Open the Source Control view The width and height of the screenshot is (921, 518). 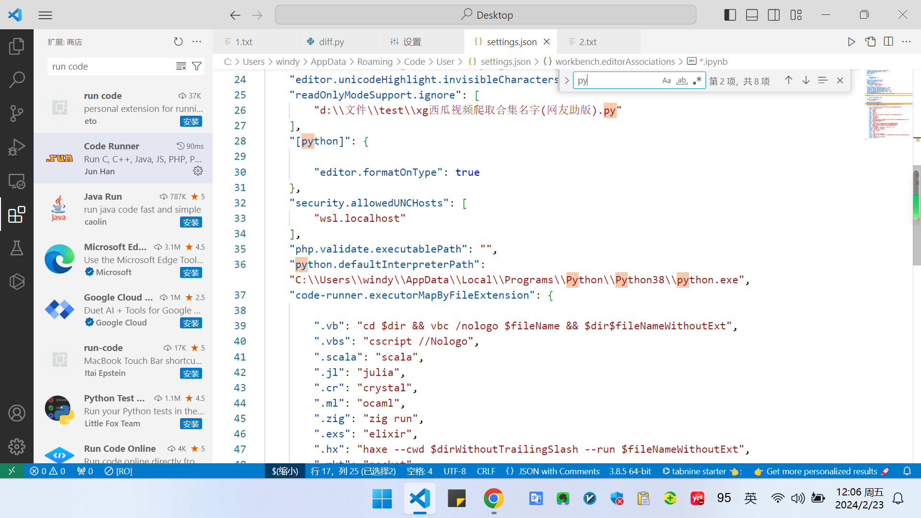pos(16,113)
